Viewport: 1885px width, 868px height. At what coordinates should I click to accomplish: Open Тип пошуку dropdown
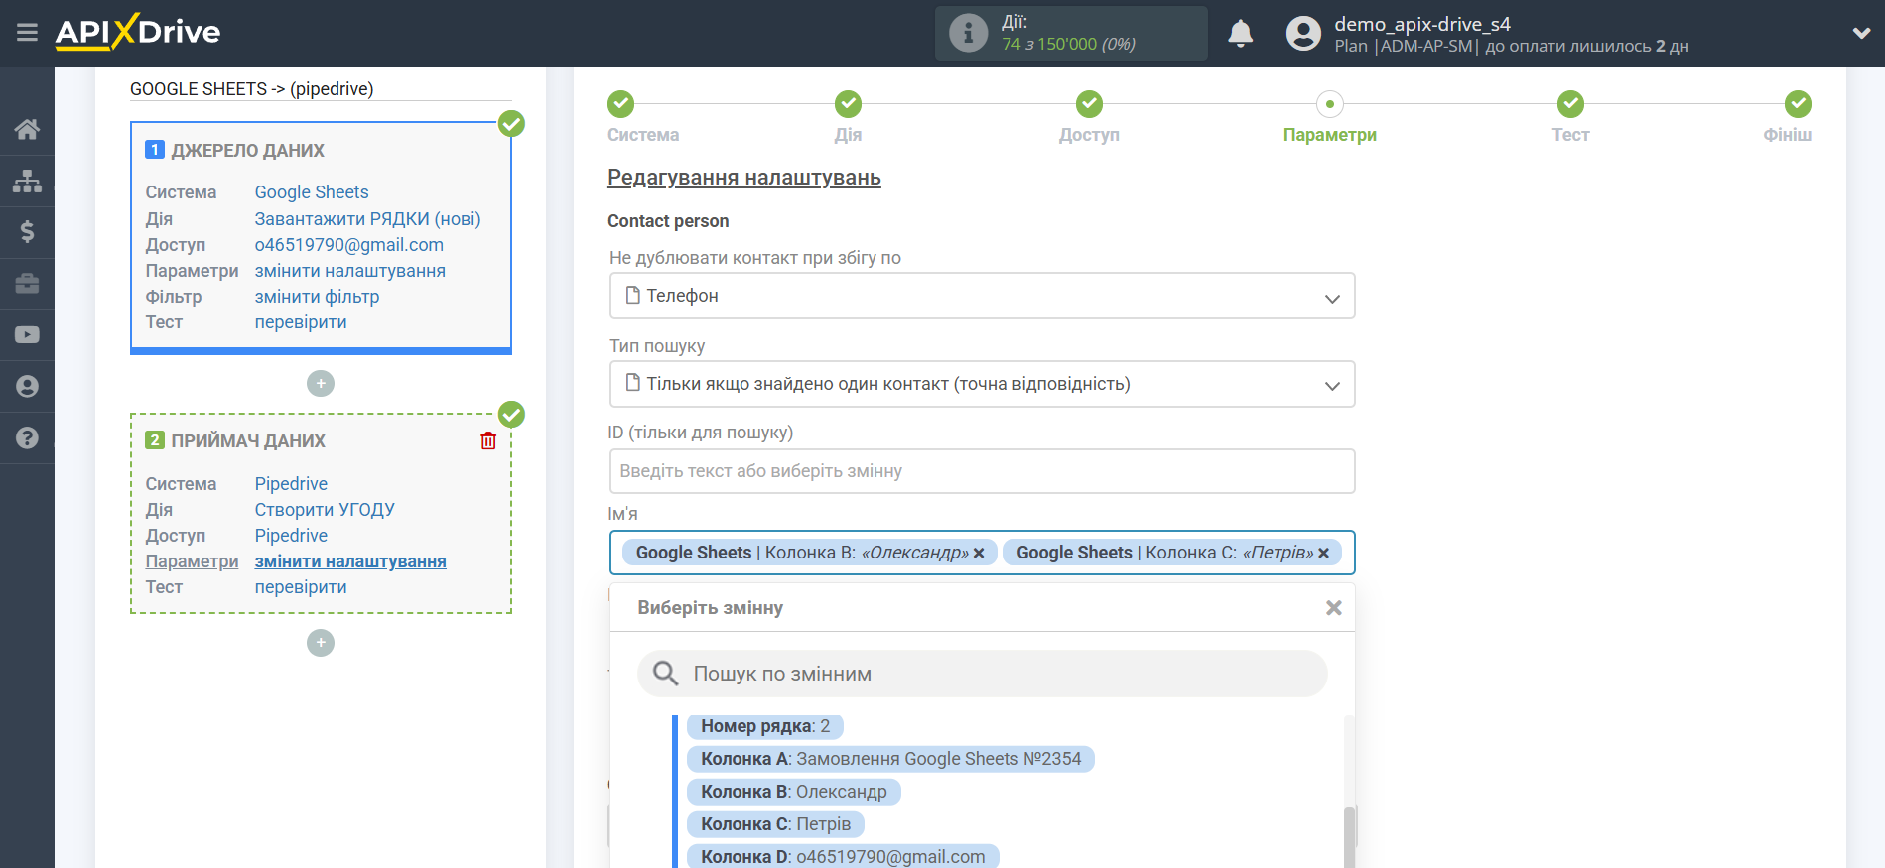point(982,384)
